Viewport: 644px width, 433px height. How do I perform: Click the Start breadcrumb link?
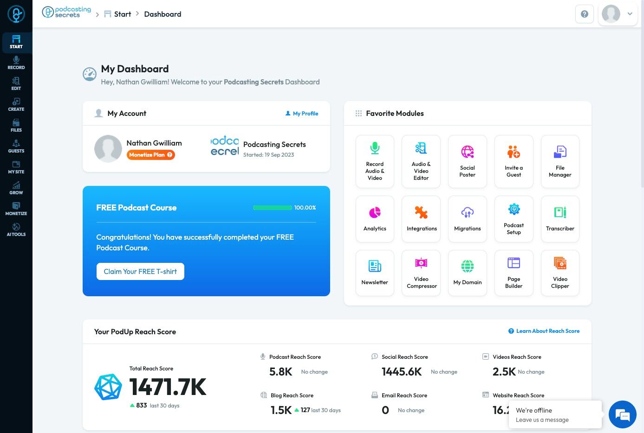click(x=117, y=14)
